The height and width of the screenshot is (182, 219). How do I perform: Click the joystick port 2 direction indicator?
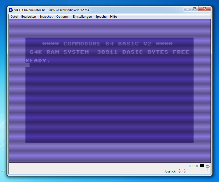(x=184, y=171)
